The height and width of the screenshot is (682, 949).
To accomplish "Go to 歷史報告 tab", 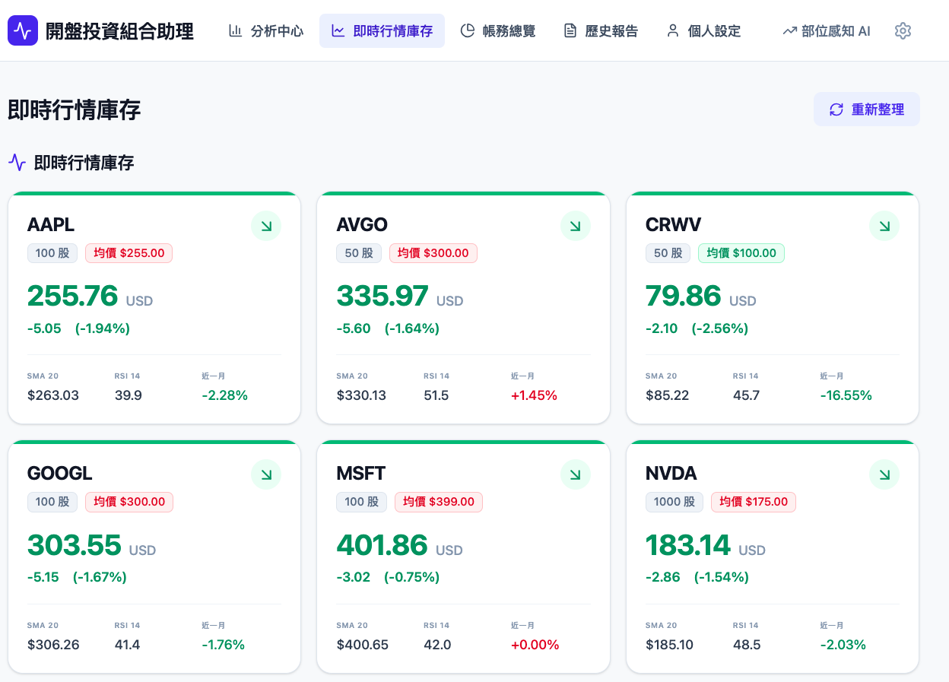I will point(601,31).
